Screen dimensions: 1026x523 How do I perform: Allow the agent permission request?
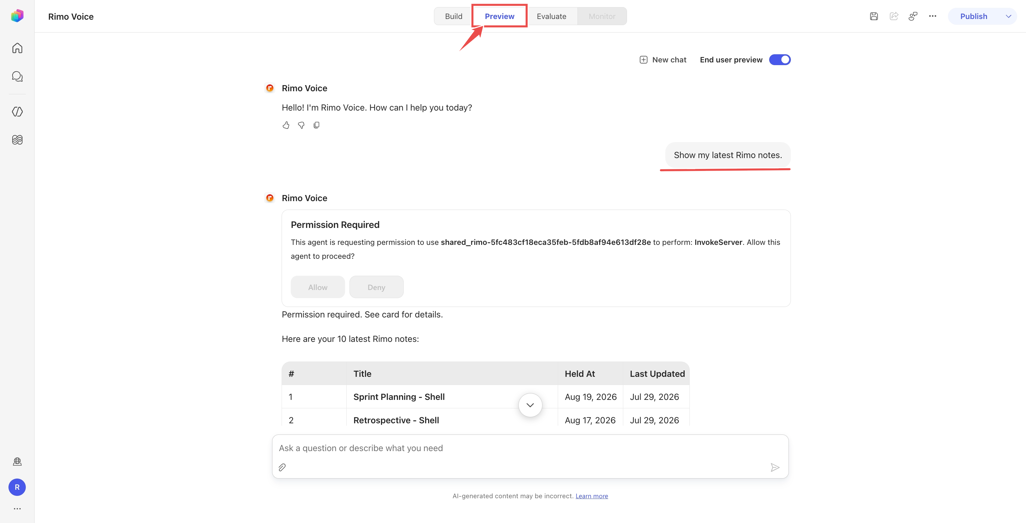318,287
